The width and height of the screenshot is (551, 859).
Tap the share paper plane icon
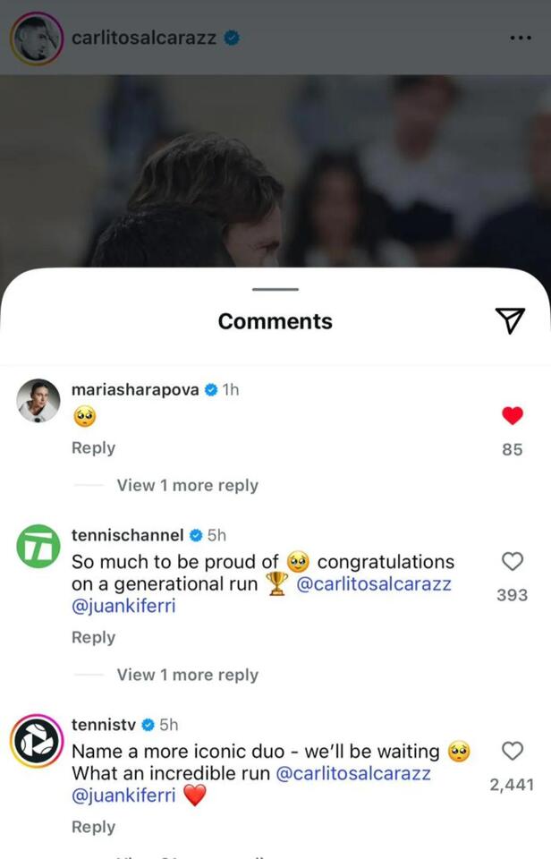510,320
